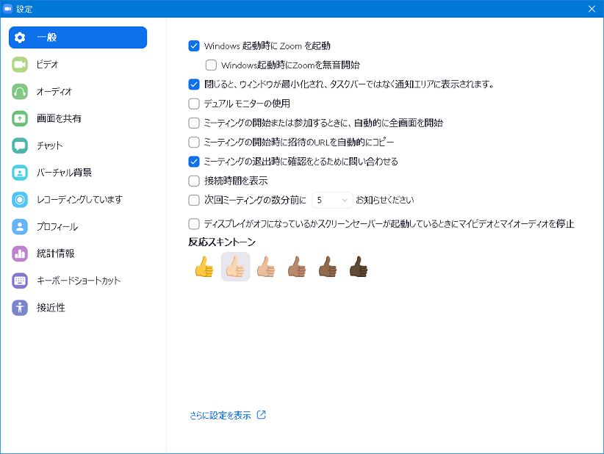
Task: Toggle minimize to notification area checkbox
Action: [194, 84]
